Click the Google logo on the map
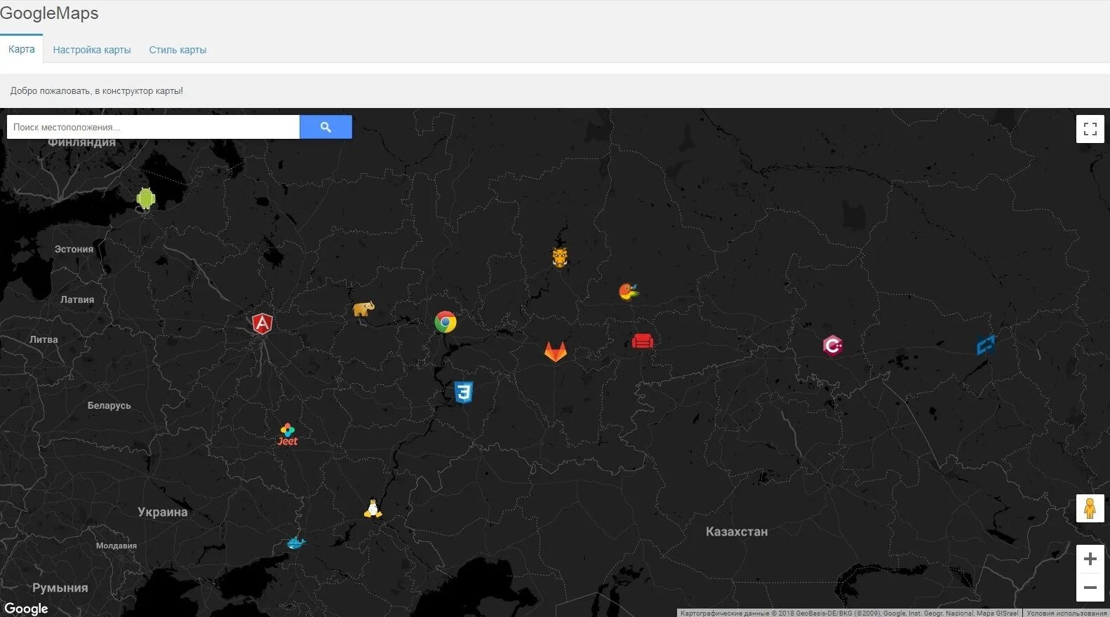The width and height of the screenshot is (1110, 617). [26, 609]
